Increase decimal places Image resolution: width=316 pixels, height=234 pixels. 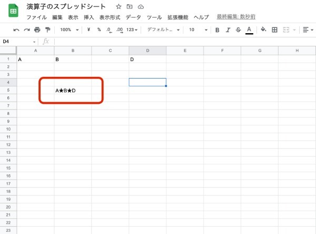pos(120,30)
